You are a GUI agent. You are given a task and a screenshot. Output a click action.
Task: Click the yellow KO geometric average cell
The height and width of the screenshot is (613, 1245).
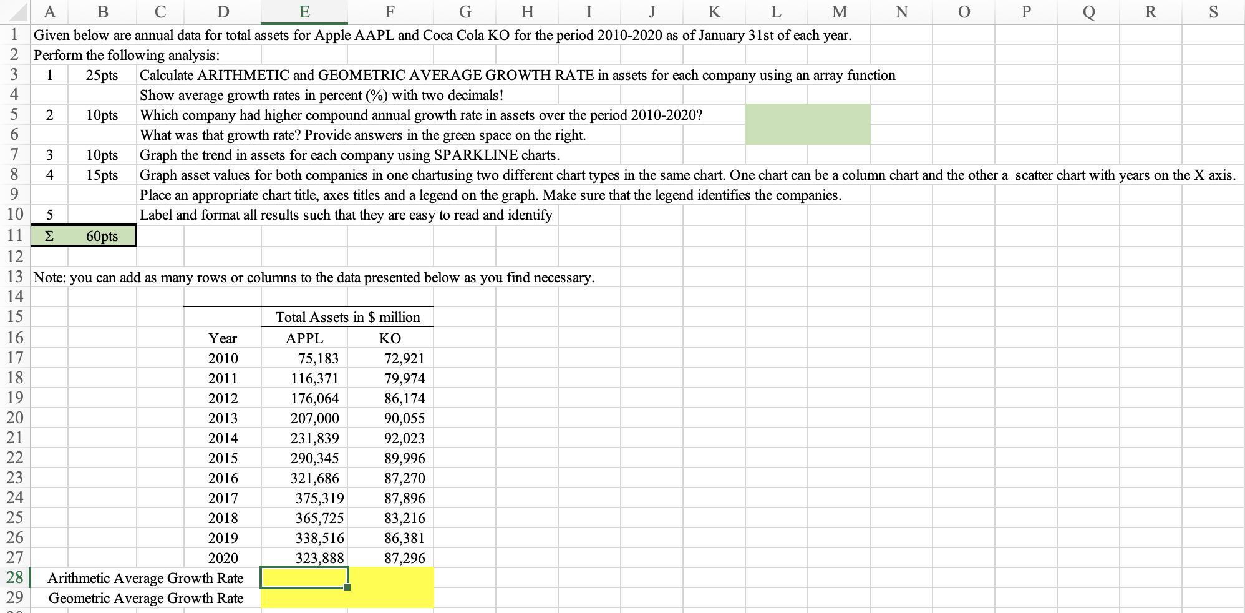[390, 597]
